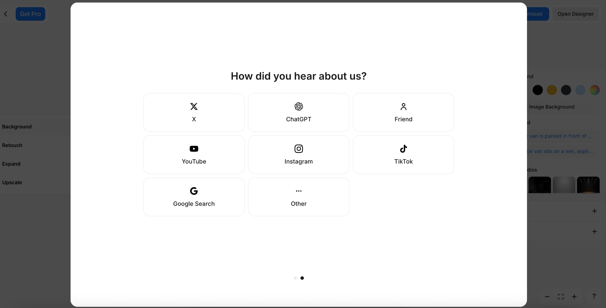
Task: Select the TikTok note icon
Action: (403, 149)
